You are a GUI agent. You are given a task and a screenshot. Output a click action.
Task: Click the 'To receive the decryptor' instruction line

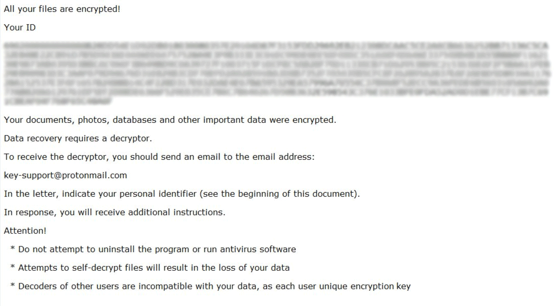159,157
